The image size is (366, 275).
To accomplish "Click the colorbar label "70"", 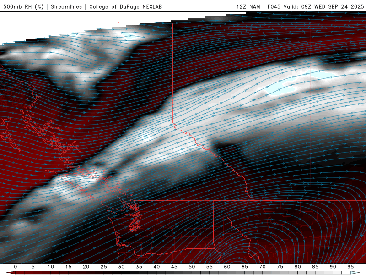I will [x=262, y=267].
